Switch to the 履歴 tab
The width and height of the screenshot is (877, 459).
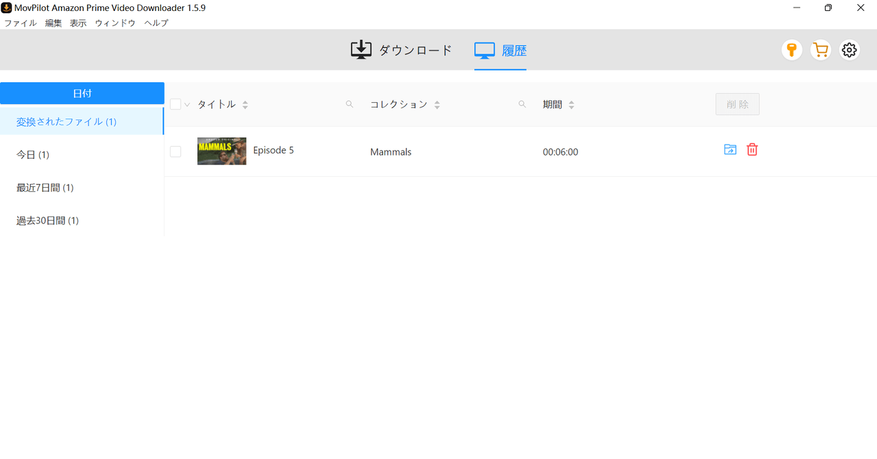[x=500, y=50]
